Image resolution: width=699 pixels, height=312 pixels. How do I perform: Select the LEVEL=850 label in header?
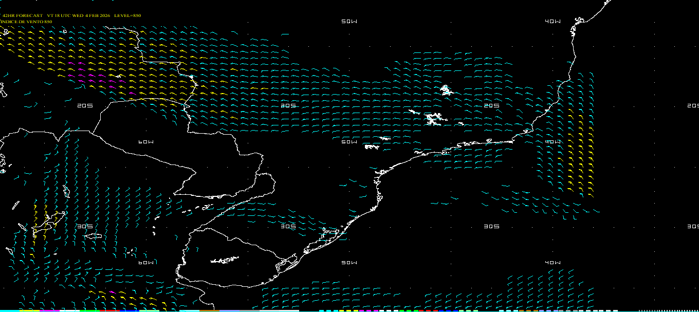[127, 15]
